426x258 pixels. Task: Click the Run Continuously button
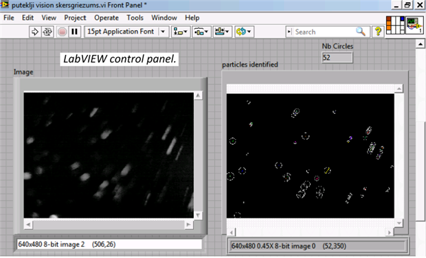point(47,32)
